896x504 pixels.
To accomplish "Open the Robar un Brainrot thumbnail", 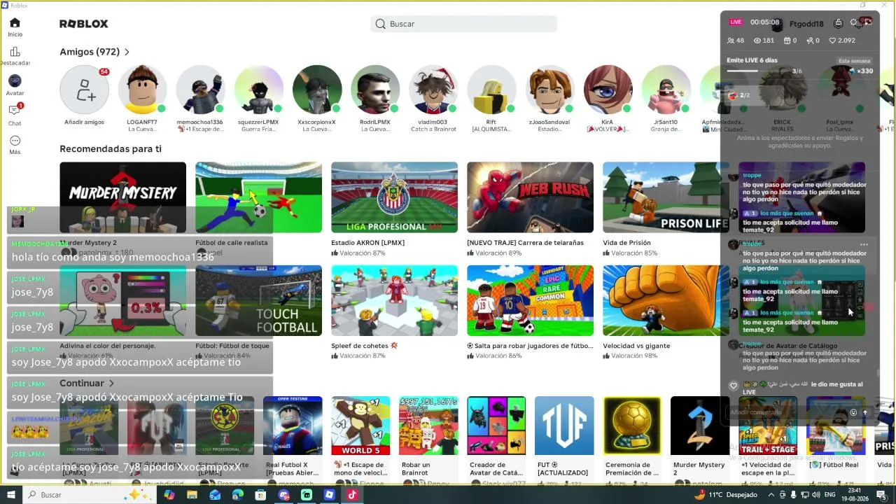I will (x=428, y=426).
